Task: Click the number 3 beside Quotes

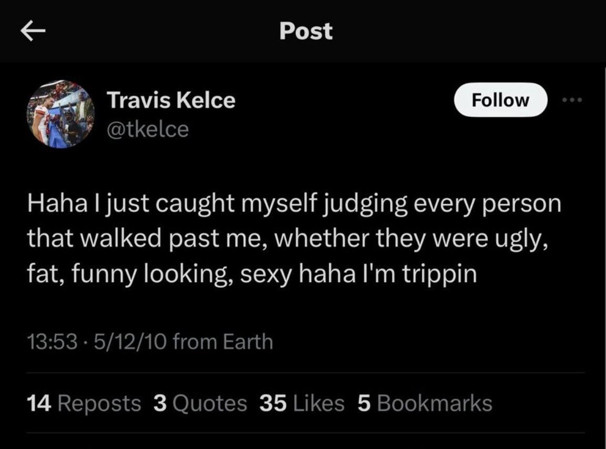Action: [160, 403]
